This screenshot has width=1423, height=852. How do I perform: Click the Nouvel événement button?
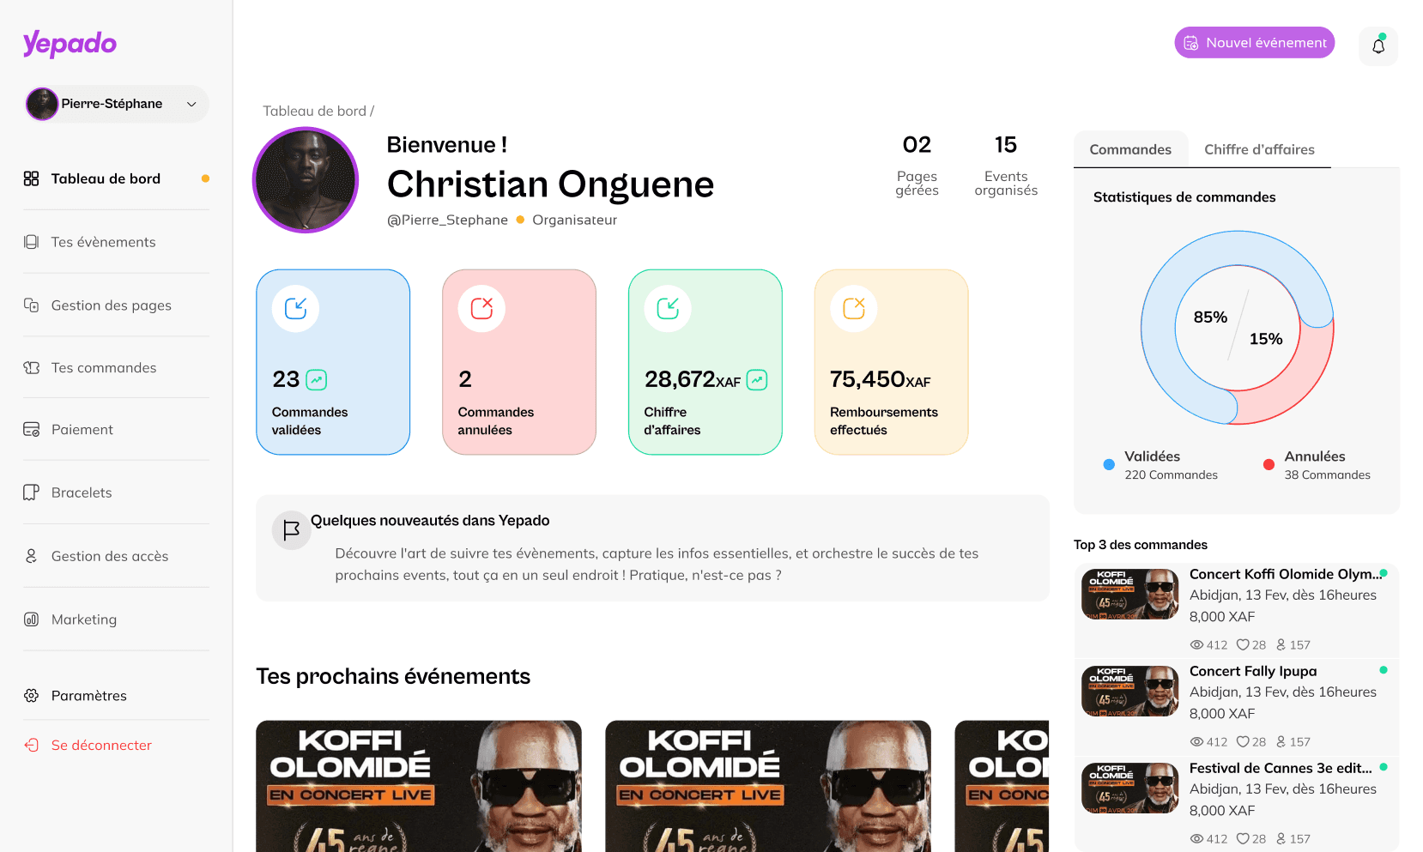coord(1254,43)
